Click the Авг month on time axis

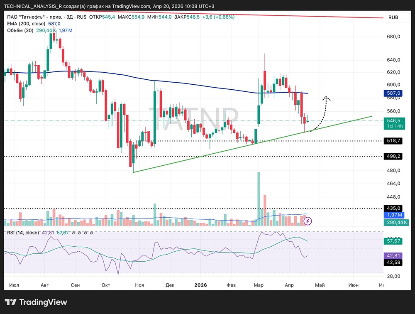(45, 285)
